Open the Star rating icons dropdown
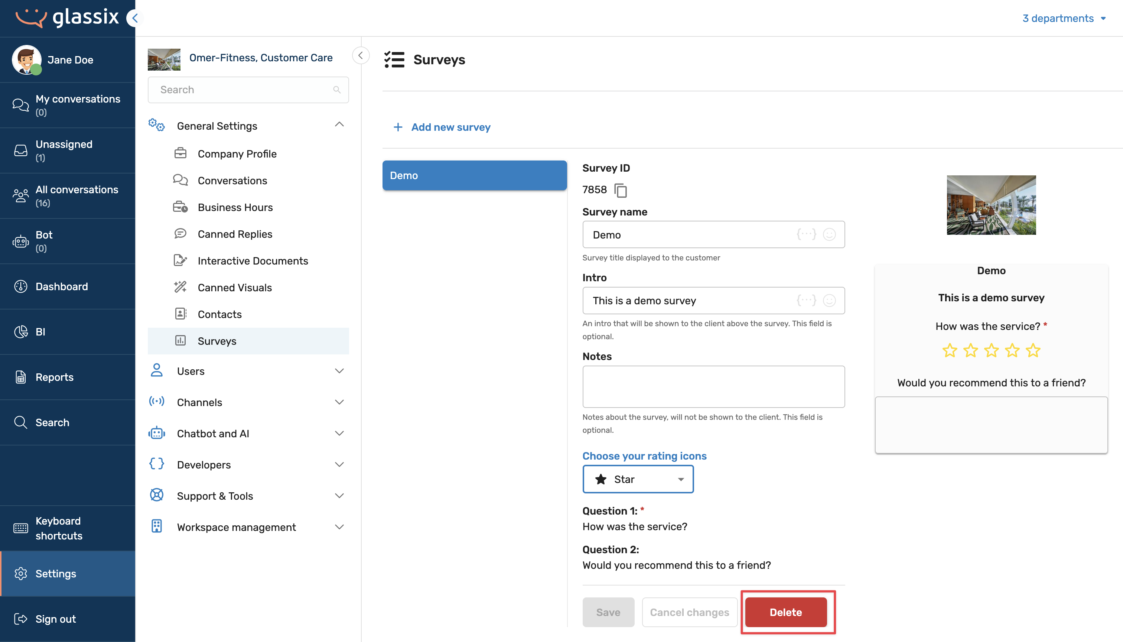Image resolution: width=1123 pixels, height=642 pixels. (638, 479)
